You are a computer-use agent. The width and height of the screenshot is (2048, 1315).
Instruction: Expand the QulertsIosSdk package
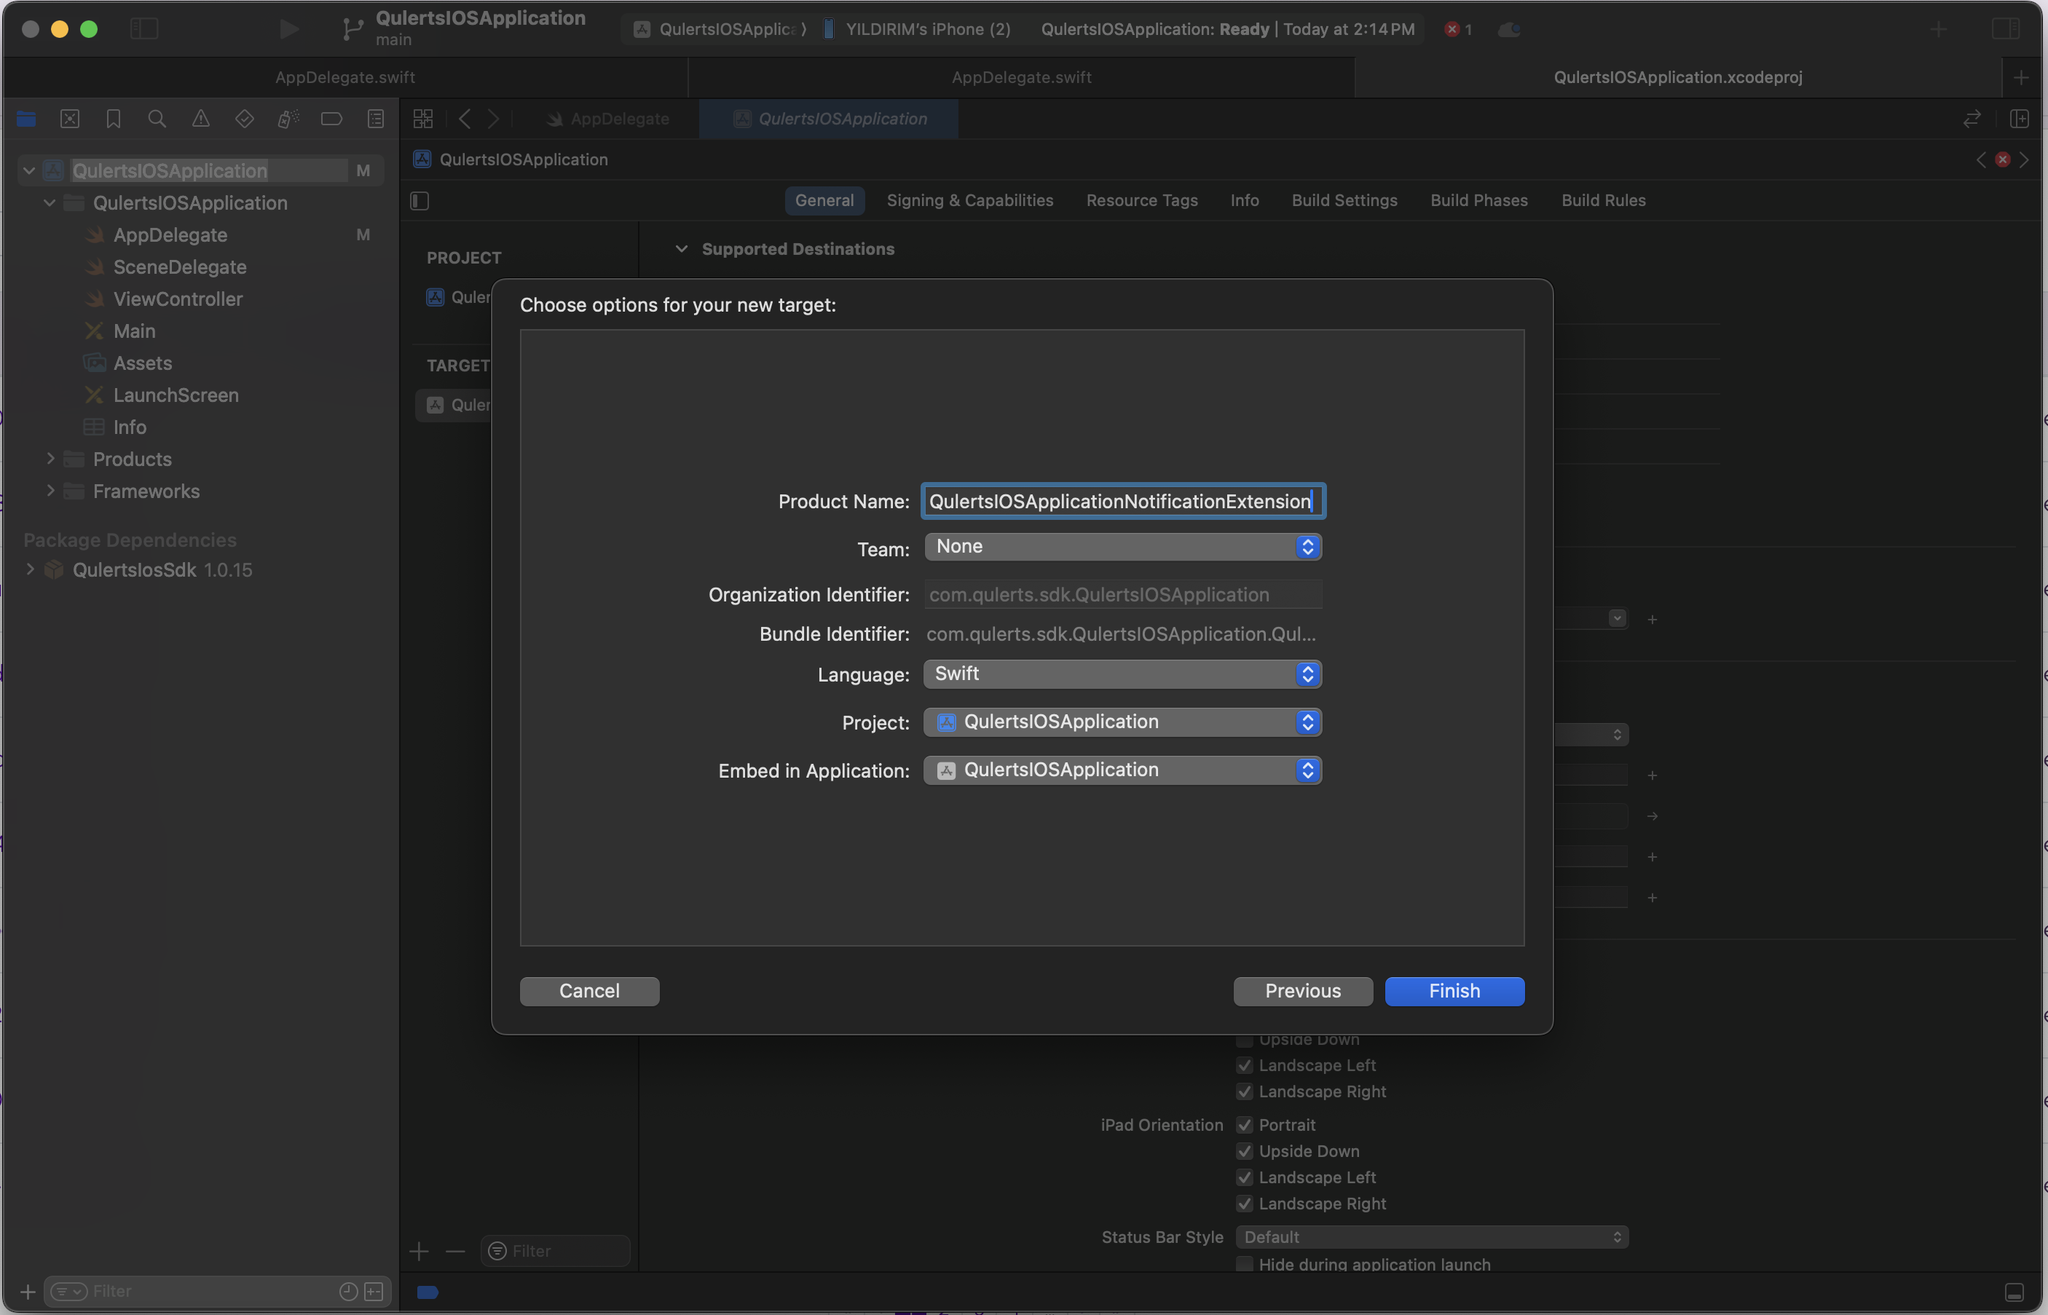point(30,569)
